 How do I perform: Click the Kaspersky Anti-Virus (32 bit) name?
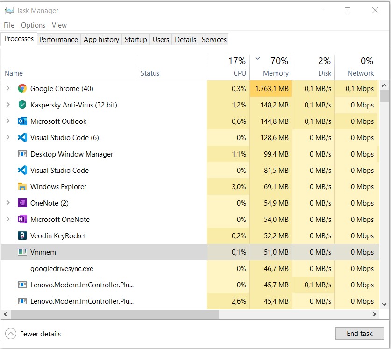click(73, 105)
